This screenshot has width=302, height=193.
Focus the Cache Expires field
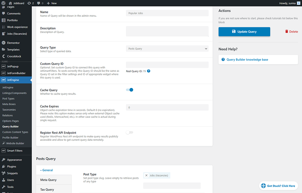pos(167,107)
